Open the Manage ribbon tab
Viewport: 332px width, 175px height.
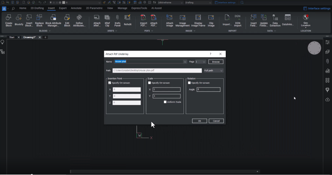(x=122, y=8)
